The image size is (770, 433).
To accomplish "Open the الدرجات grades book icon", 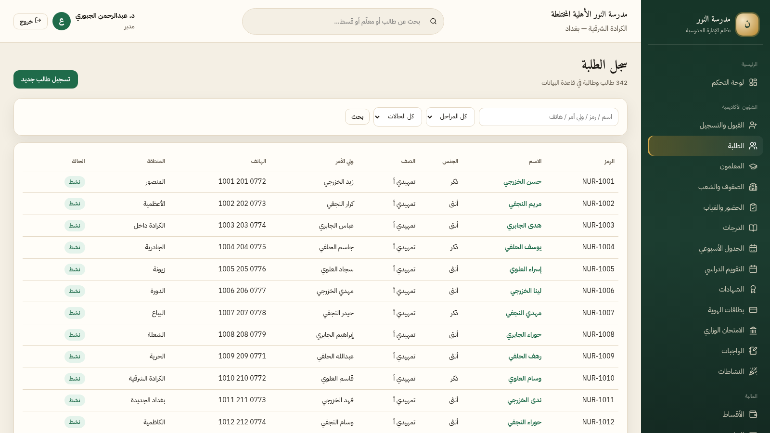I will click(x=753, y=228).
